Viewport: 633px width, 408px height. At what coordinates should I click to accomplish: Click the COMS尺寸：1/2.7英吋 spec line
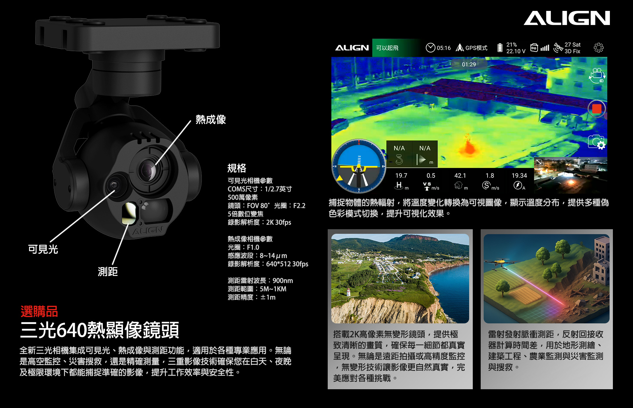pyautogui.click(x=260, y=189)
